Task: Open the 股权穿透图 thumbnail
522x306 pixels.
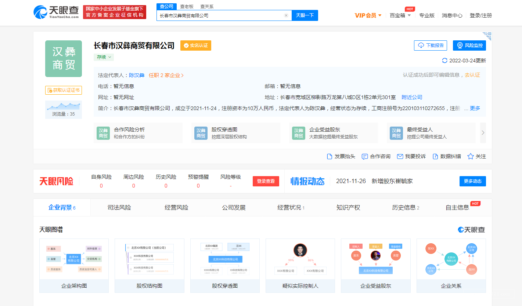Action: pos(225,265)
